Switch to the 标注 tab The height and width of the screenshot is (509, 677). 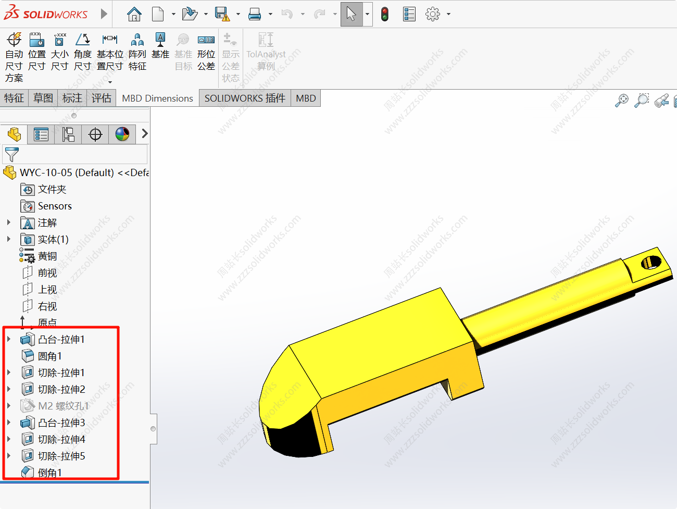coord(72,98)
